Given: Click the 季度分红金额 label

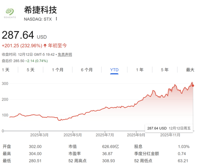Looking at the screenshot, I should [147, 154].
